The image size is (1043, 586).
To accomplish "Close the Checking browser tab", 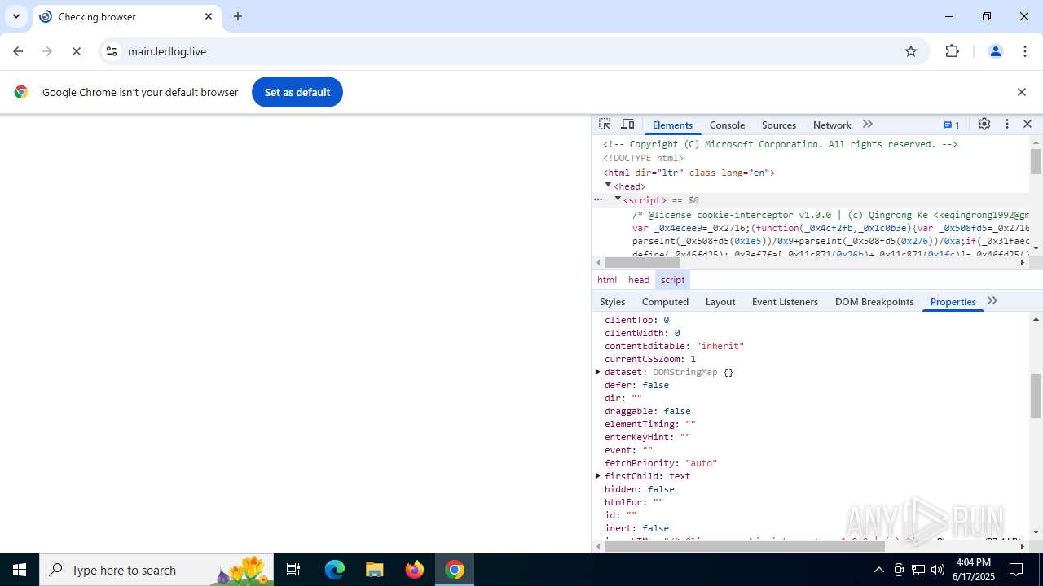I will (209, 16).
